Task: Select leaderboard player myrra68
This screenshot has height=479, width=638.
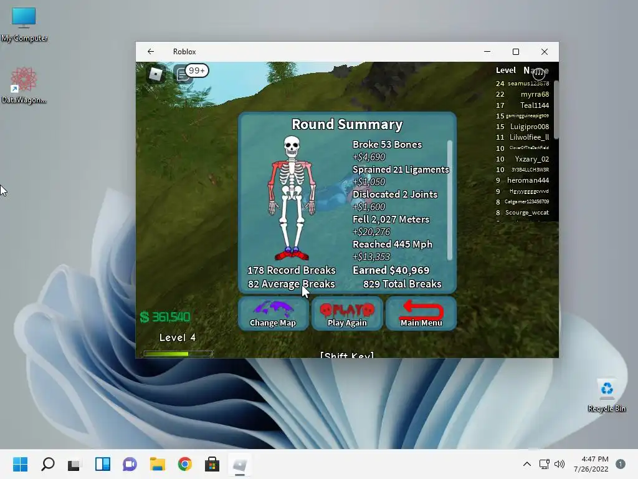Action: 535,95
